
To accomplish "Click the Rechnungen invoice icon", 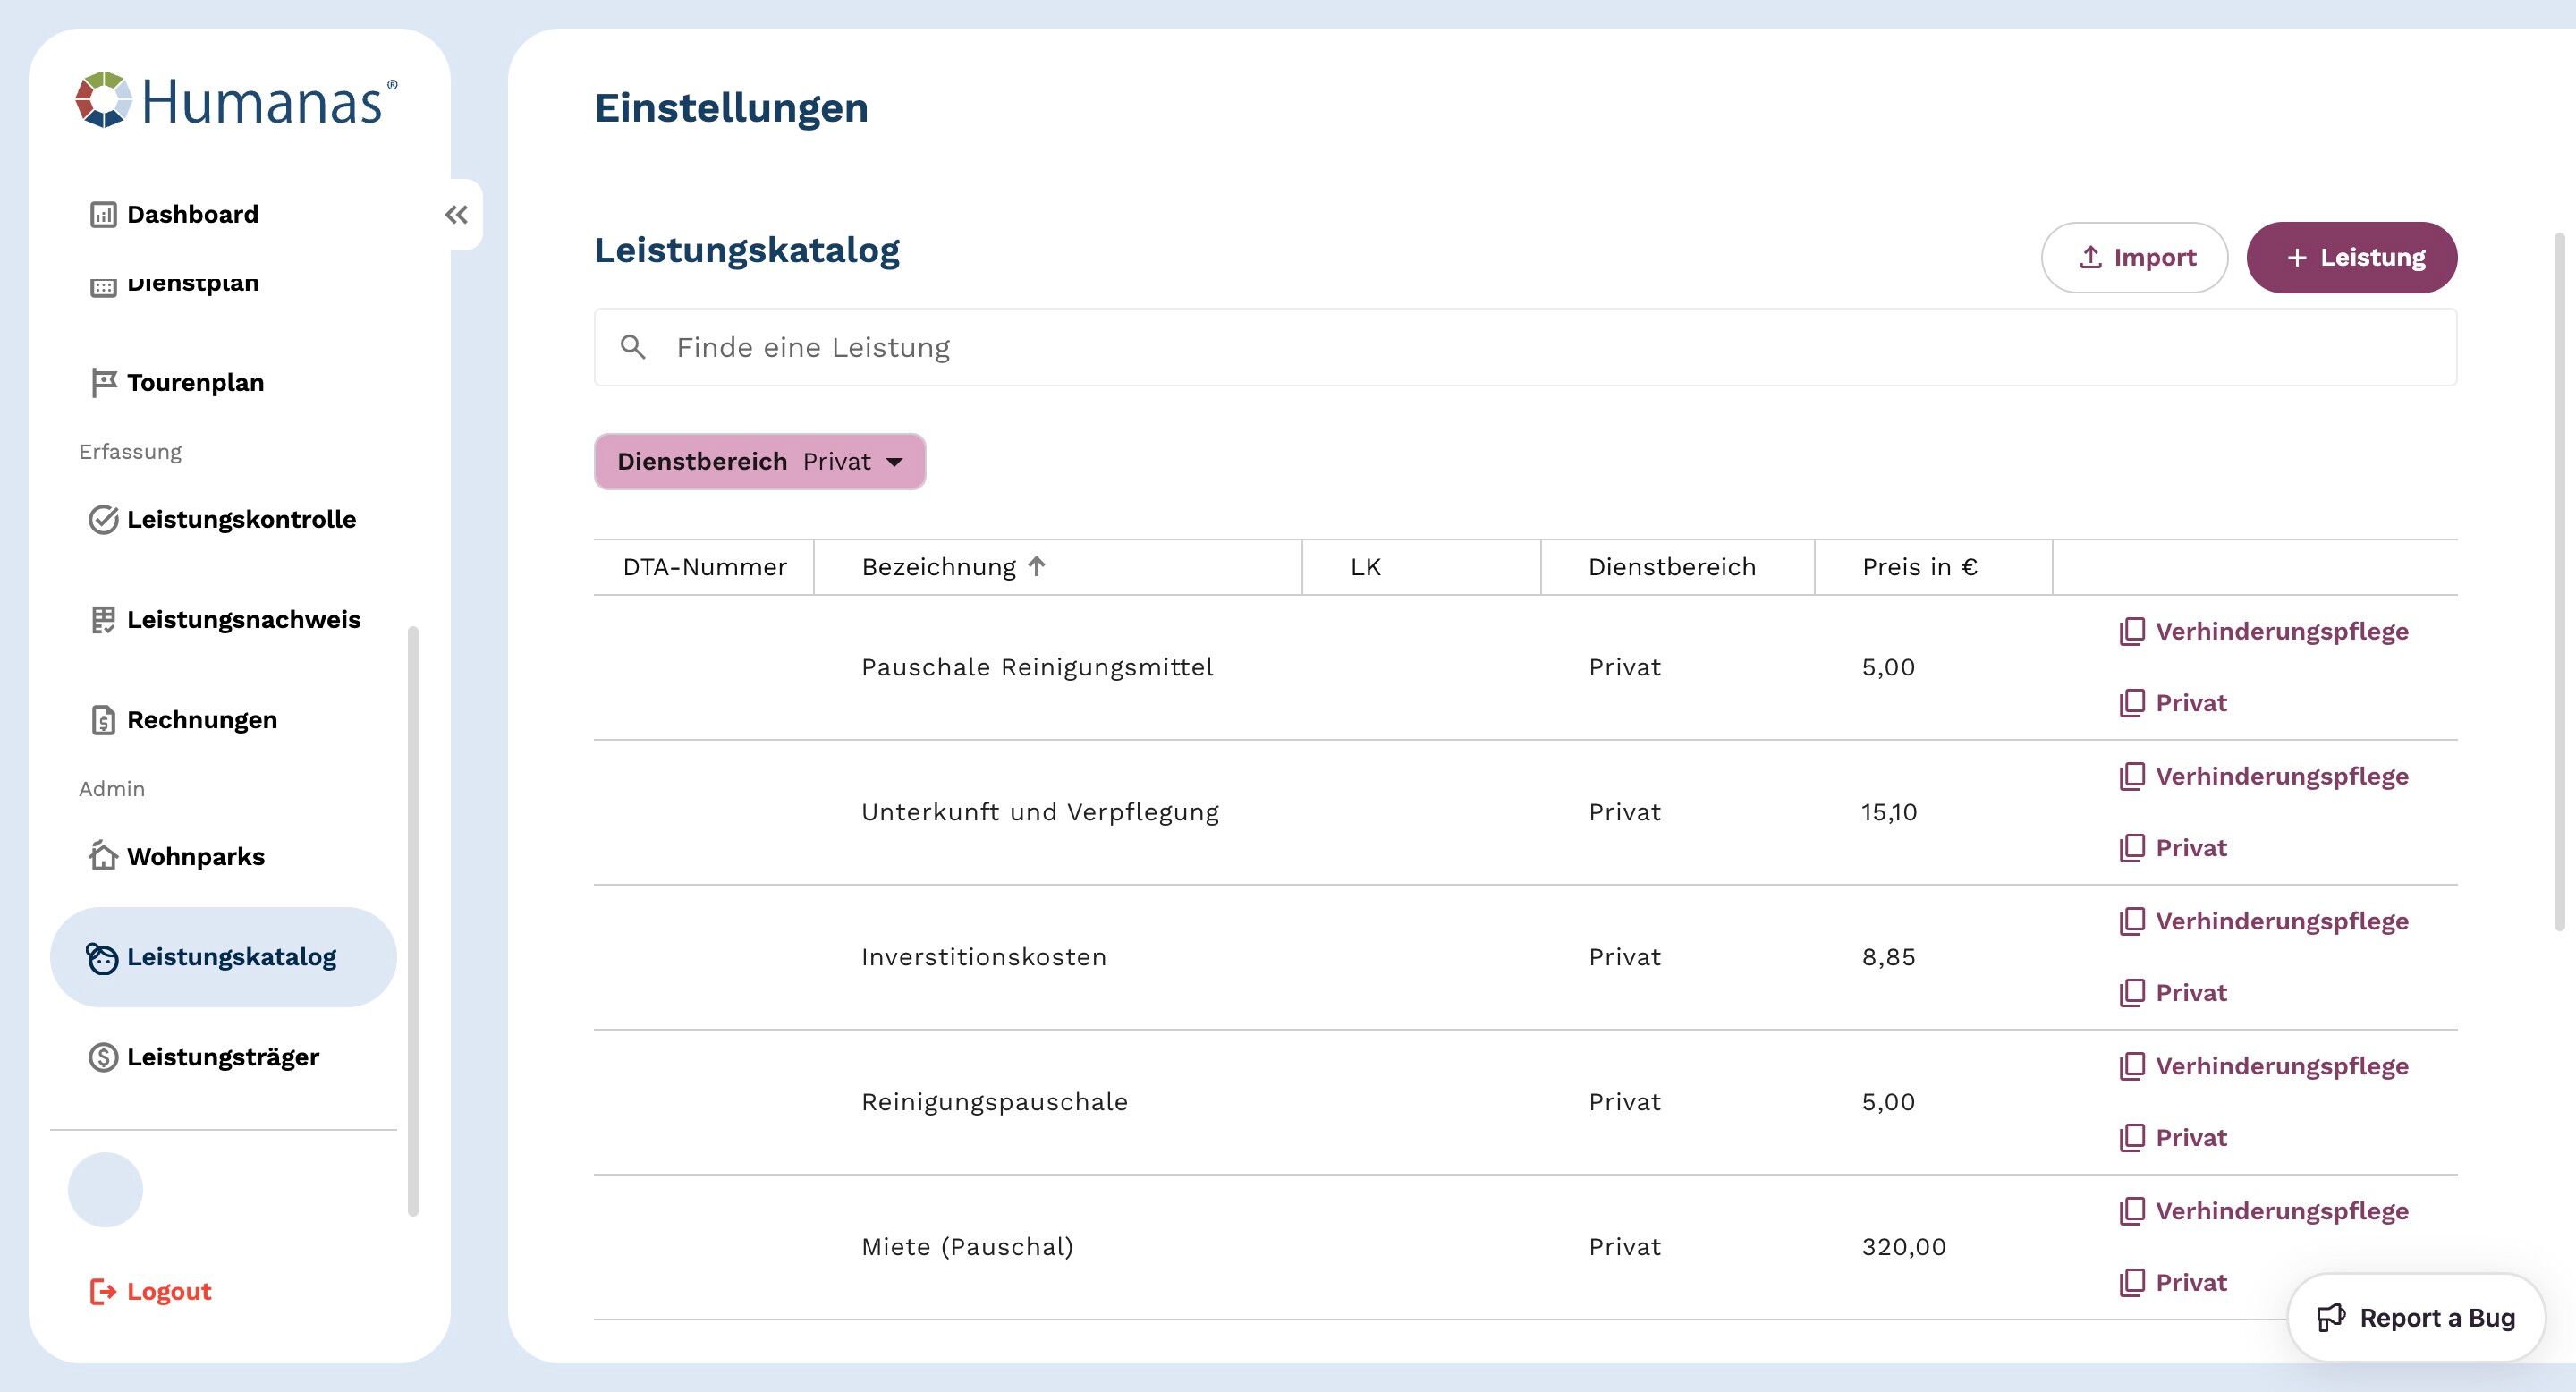I will point(103,720).
